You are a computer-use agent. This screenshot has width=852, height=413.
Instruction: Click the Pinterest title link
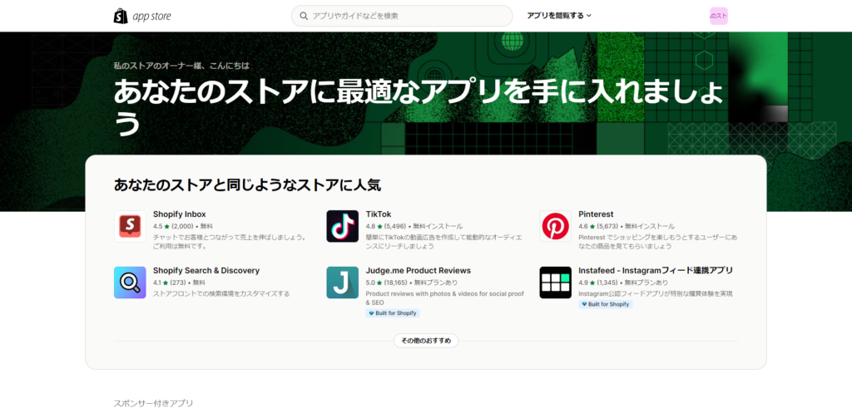596,214
